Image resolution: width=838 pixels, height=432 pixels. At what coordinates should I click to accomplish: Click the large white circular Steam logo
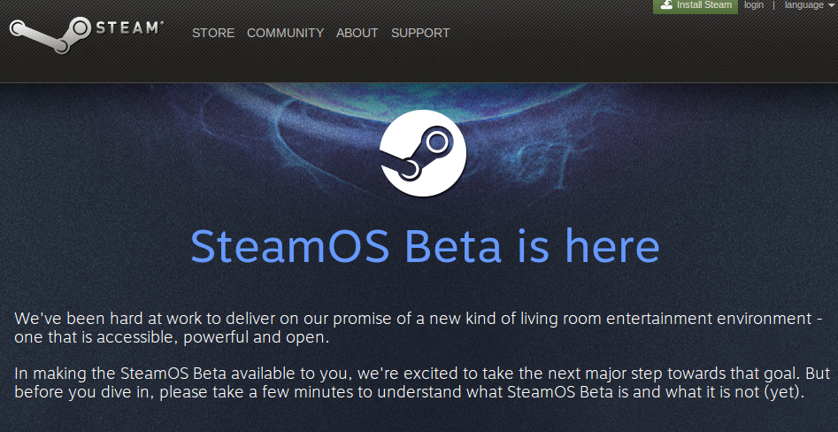point(423,153)
